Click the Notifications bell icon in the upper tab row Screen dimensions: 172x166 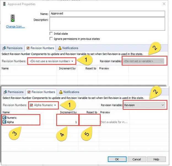coord(60,48)
